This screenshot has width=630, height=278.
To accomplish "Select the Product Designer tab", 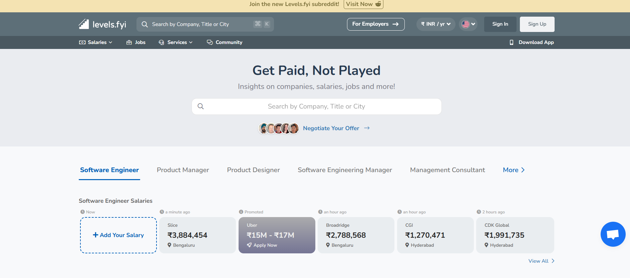I will [254, 170].
